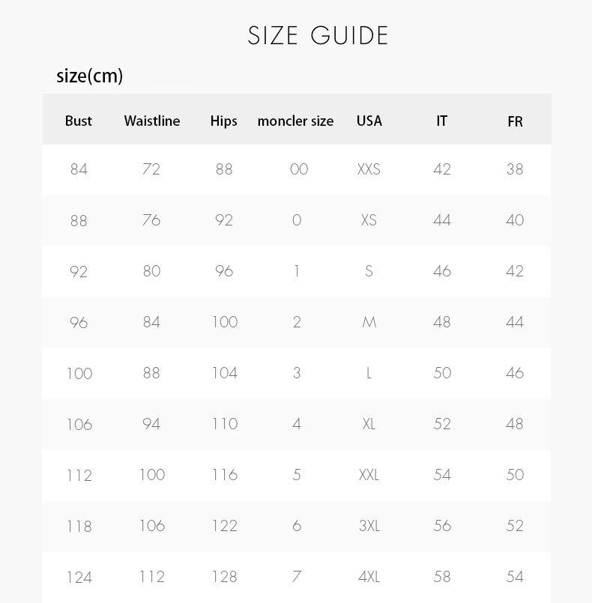The height and width of the screenshot is (603, 592).
Task: Click the moncler size column header
Action: point(295,121)
